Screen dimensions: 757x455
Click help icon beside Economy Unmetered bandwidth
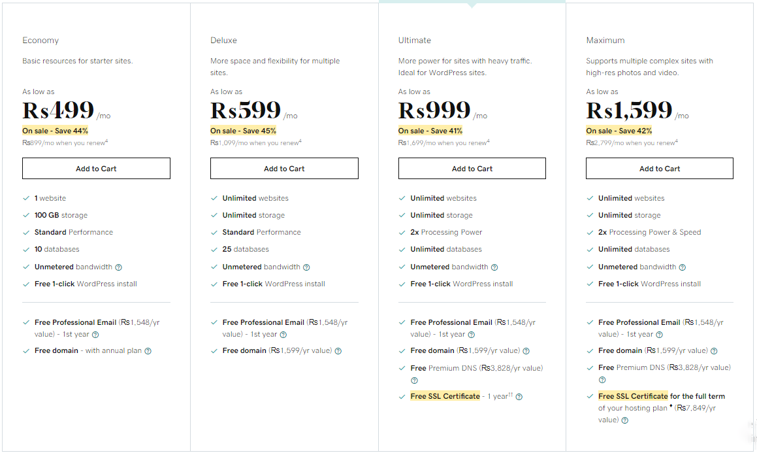click(x=119, y=267)
